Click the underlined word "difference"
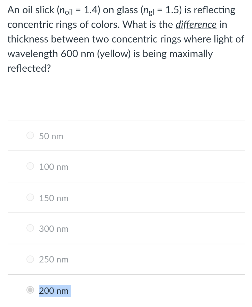The height and width of the screenshot is (307, 252). coord(196,25)
